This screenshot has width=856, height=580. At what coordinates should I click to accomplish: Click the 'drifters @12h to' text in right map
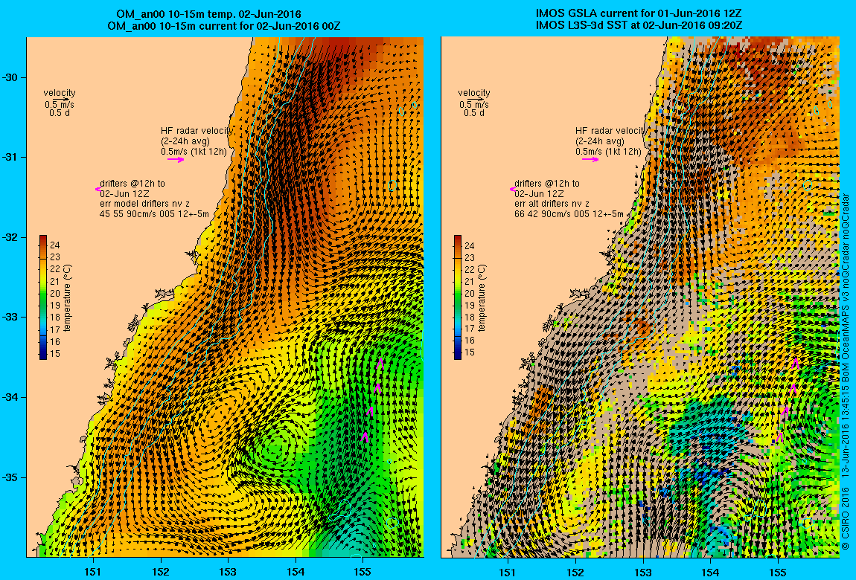[547, 184]
